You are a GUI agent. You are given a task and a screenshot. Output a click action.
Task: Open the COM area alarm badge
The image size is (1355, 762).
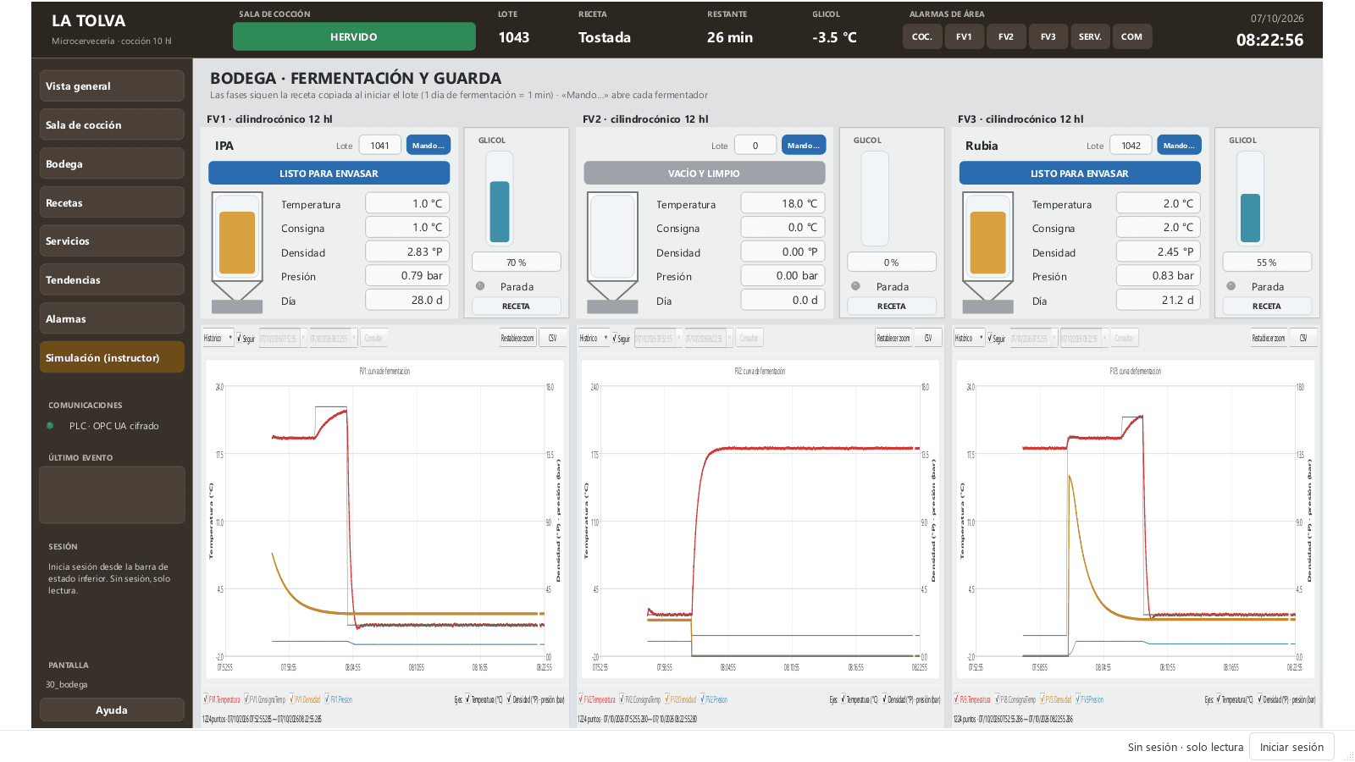pyautogui.click(x=1131, y=36)
